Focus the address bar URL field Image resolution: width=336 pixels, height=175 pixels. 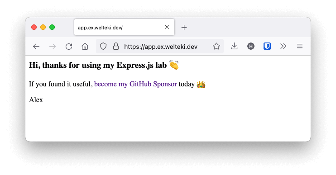click(x=161, y=47)
